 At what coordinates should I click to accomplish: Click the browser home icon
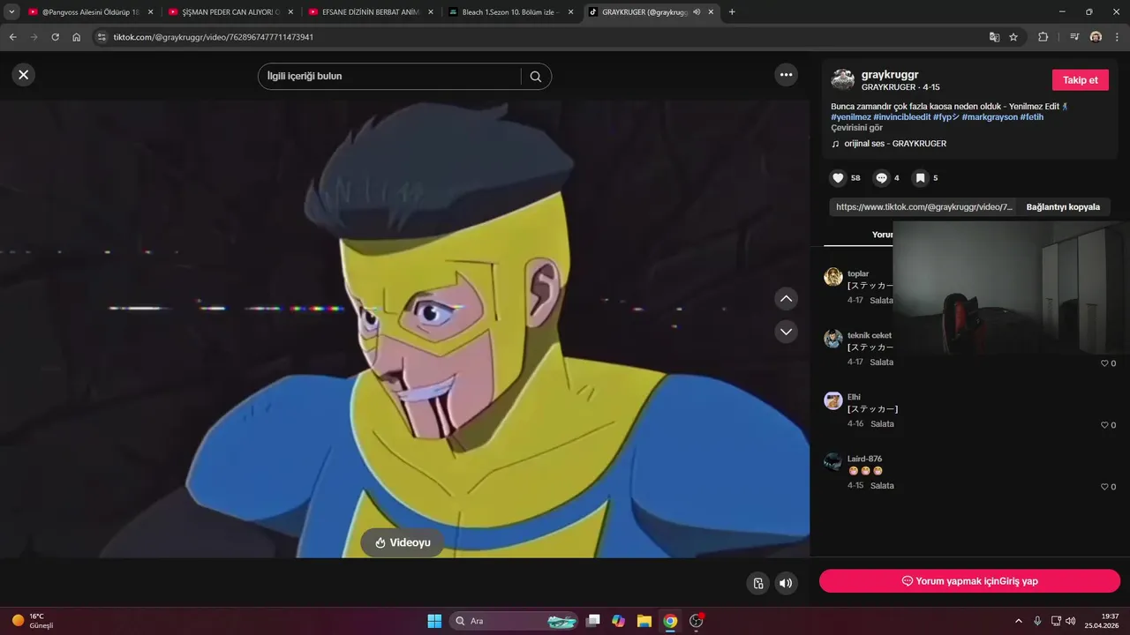click(77, 37)
